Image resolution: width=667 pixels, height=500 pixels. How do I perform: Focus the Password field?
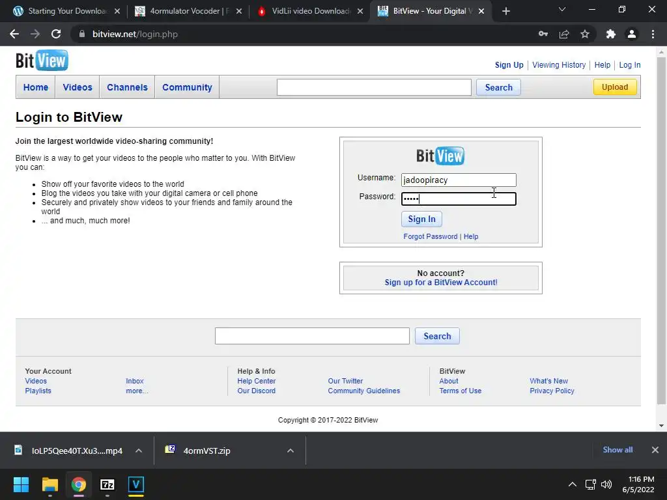pyautogui.click(x=459, y=199)
